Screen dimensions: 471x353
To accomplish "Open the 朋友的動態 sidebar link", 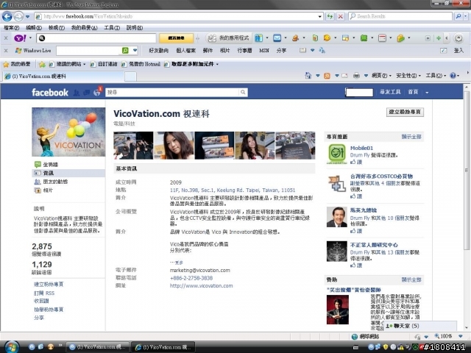I will 55,182.
